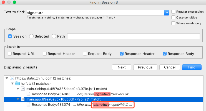Screen dimensions: 206x111
Task: Uncheck the Response Header option
Action: [x=122, y=54]
